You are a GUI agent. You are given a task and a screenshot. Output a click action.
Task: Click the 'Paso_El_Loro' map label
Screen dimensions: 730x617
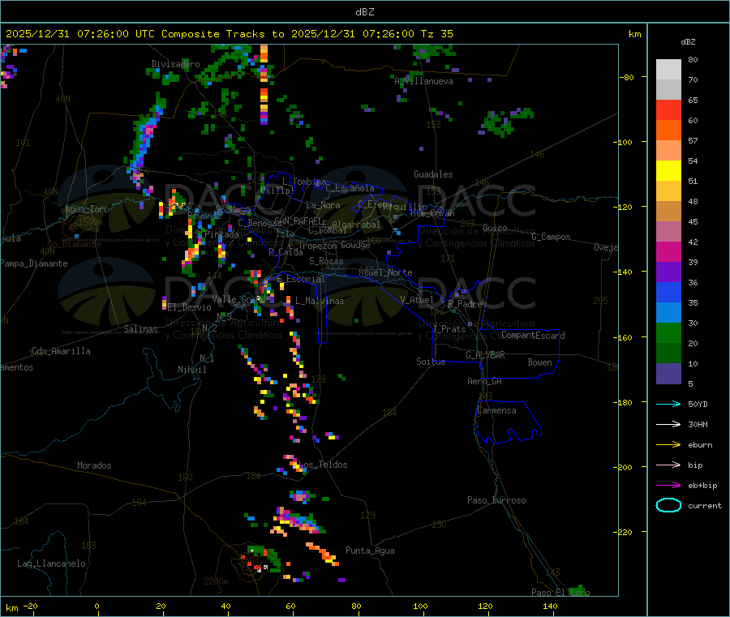pyautogui.click(x=561, y=593)
